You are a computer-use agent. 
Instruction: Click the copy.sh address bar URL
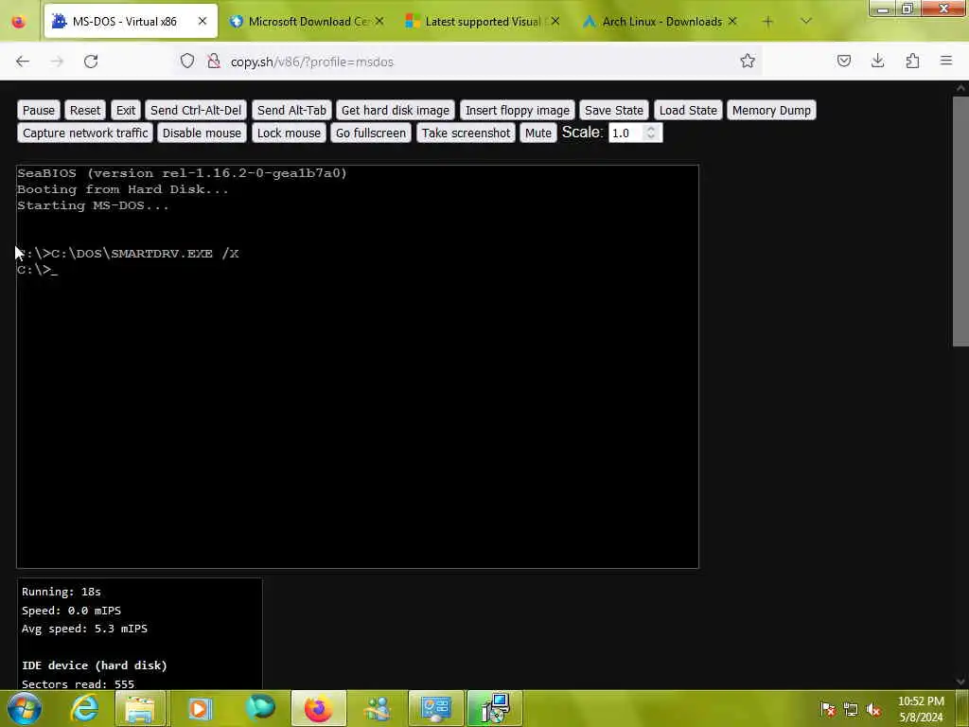pos(312,62)
